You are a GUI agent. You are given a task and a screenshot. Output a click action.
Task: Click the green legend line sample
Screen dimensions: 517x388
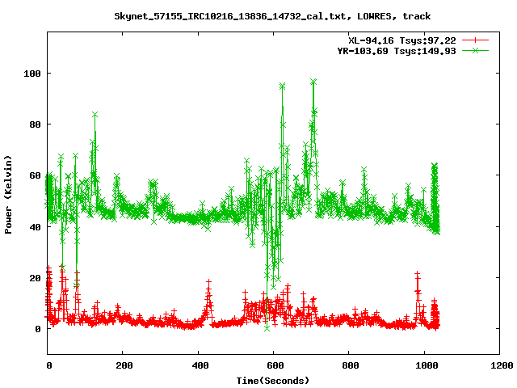(x=475, y=50)
